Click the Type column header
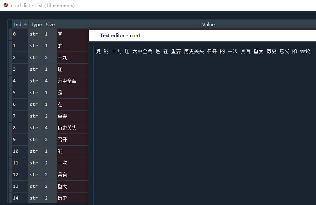Screen dimensions: 316x205 (x=36, y=25)
